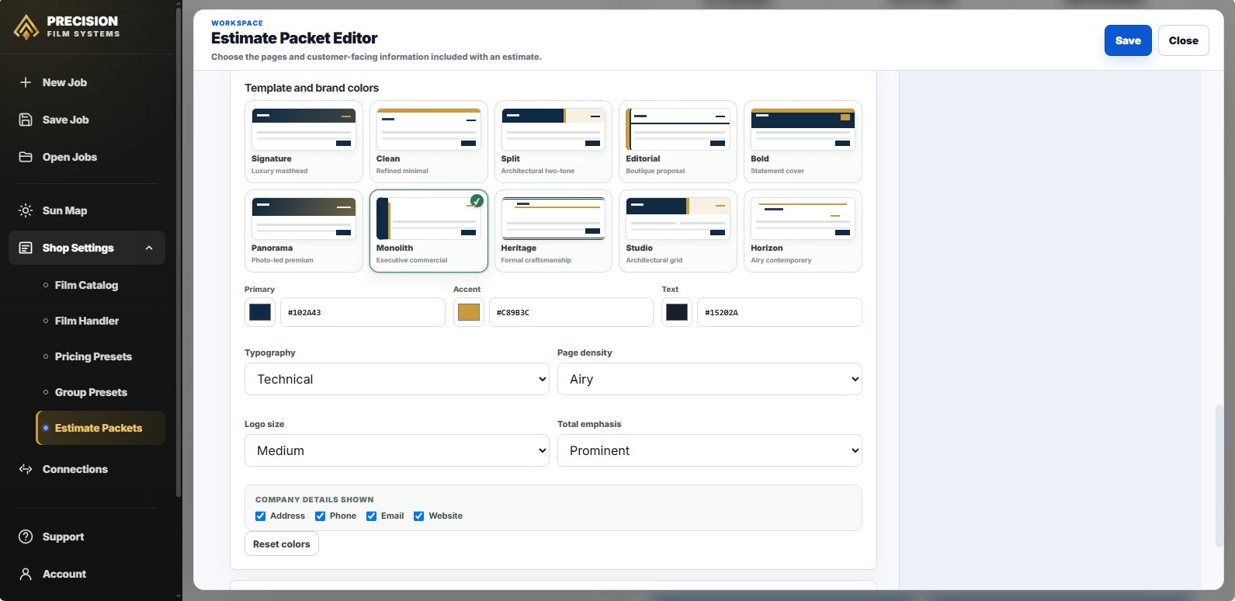Toggle the Phone checkbox
The height and width of the screenshot is (601, 1235).
(320, 516)
